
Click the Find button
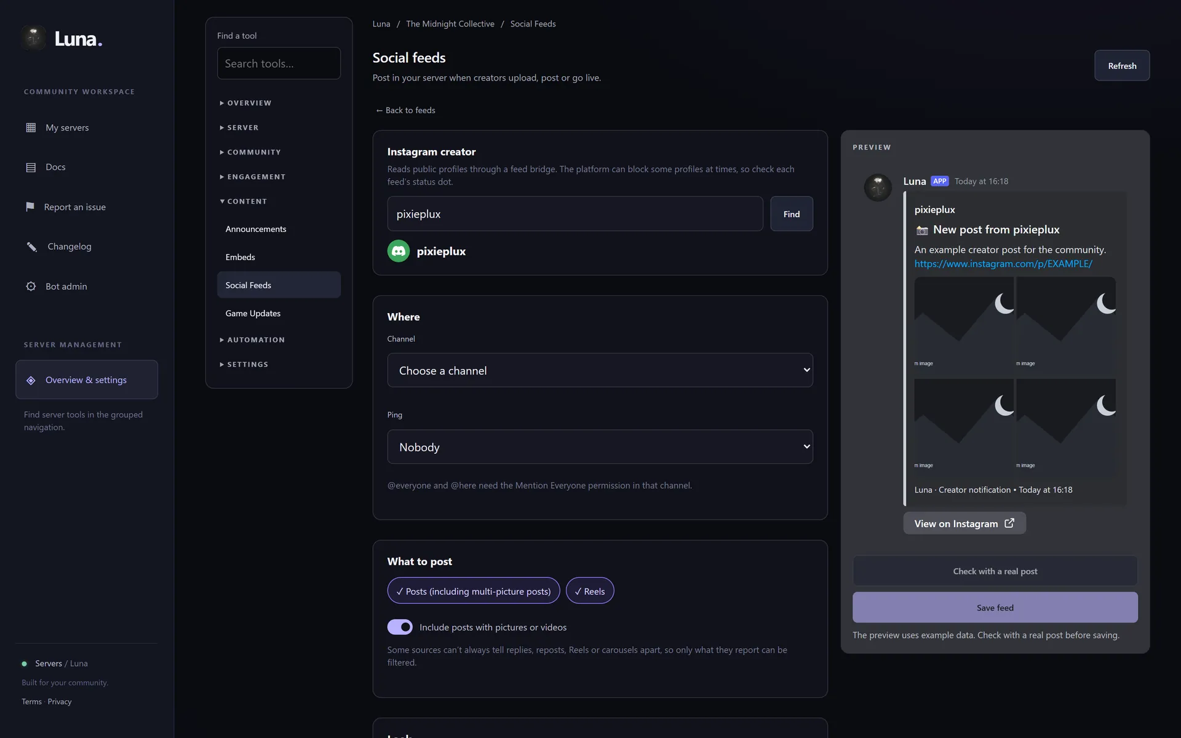pyautogui.click(x=792, y=214)
